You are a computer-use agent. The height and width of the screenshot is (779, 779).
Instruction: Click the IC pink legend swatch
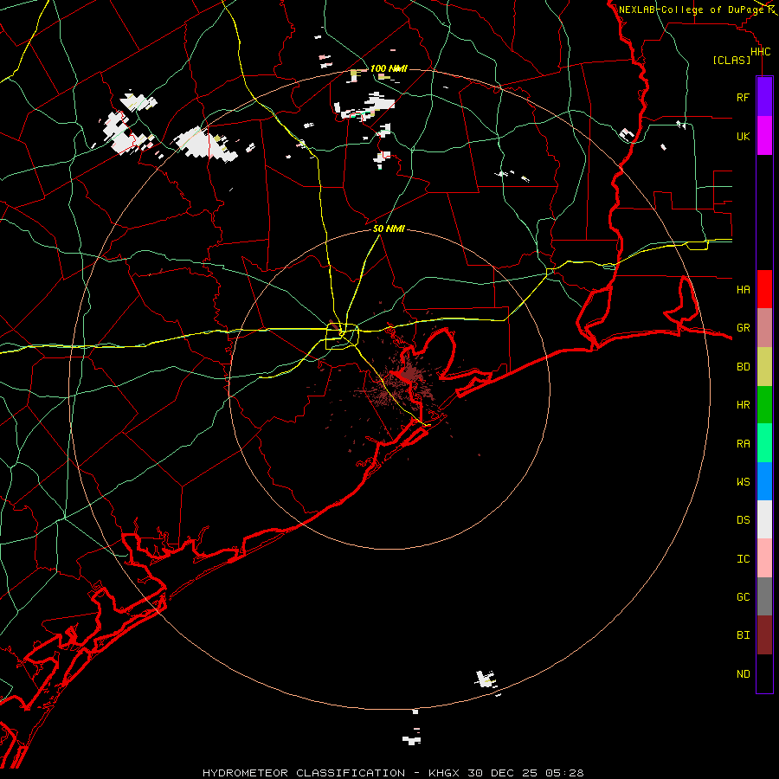click(x=764, y=558)
